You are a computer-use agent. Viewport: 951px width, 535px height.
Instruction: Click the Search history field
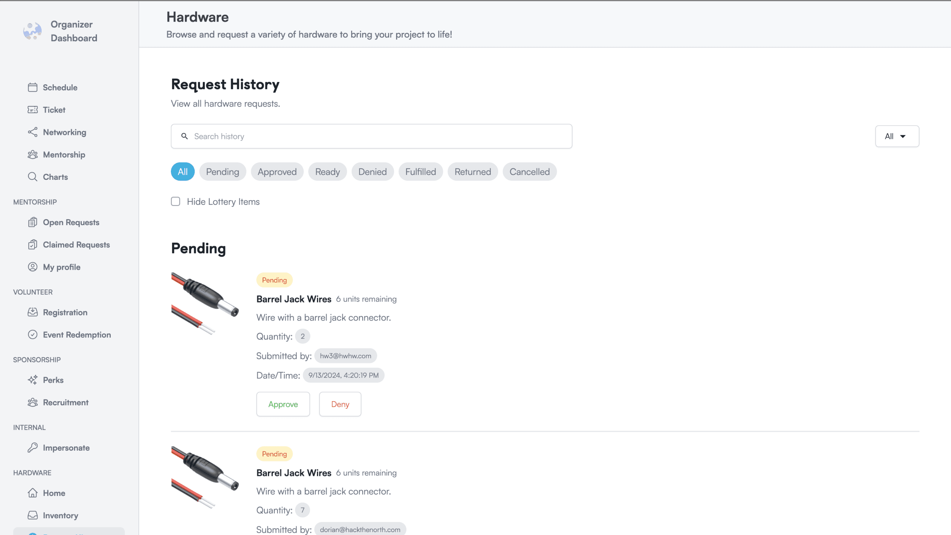tap(371, 136)
